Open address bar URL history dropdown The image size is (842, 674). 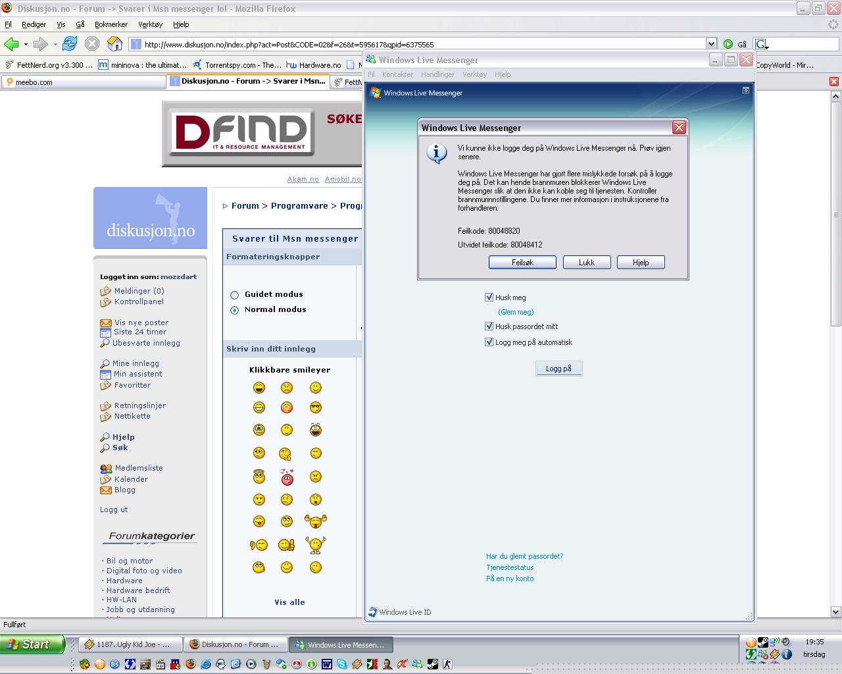pos(711,44)
